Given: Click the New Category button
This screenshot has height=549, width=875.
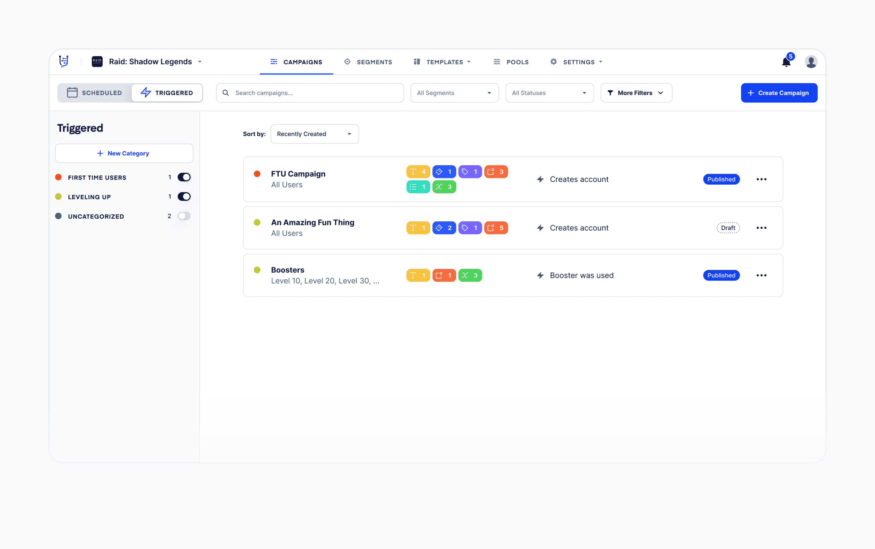Looking at the screenshot, I should pyautogui.click(x=124, y=153).
